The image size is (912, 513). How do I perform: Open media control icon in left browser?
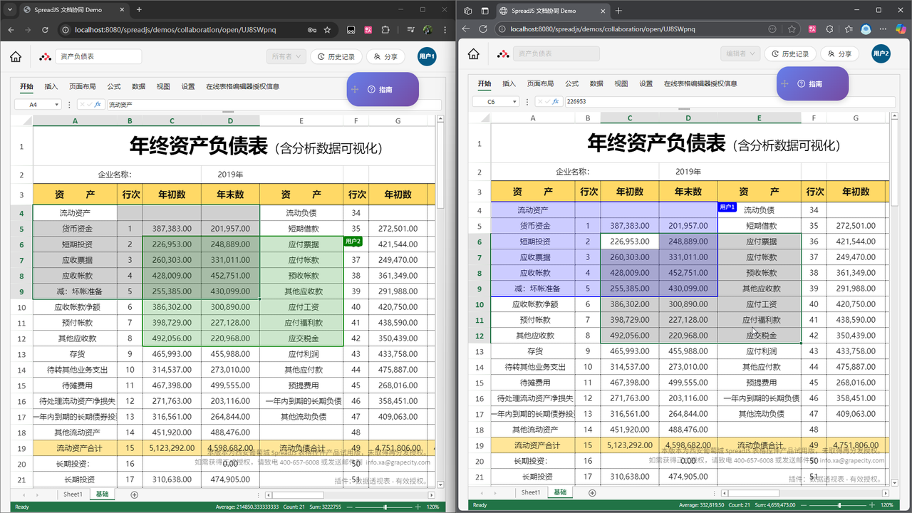click(x=412, y=30)
